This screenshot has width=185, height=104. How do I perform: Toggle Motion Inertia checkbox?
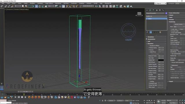point(149,48)
